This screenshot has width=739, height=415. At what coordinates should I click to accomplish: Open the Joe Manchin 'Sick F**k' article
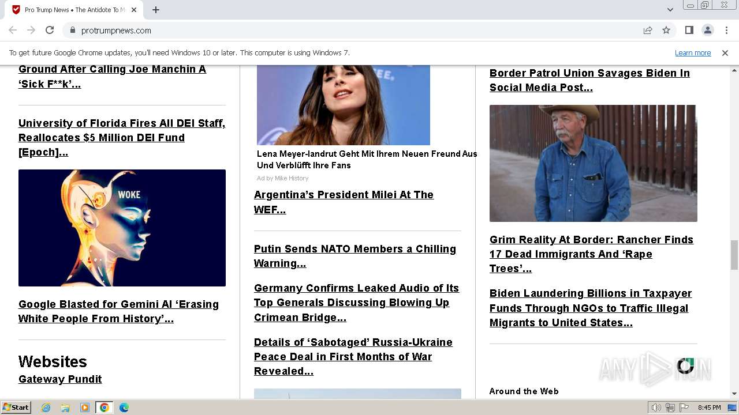point(112,77)
